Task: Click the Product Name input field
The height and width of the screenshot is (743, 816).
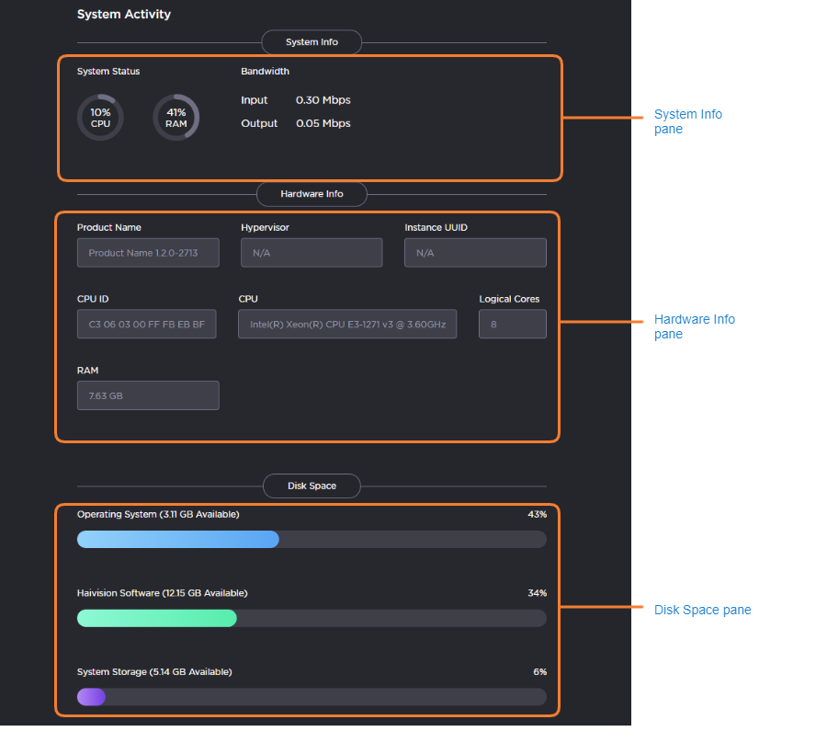Action: click(x=148, y=253)
